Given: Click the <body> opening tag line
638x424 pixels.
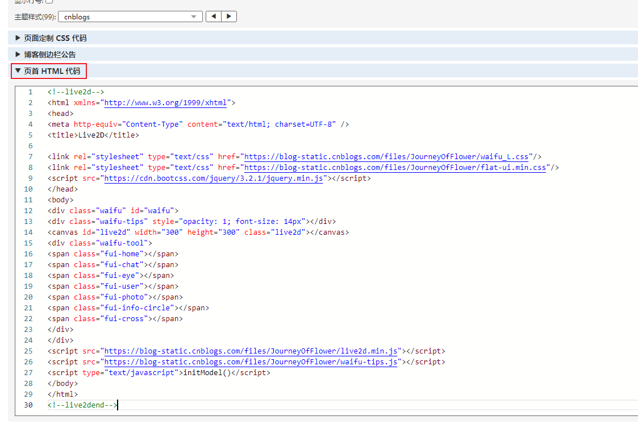Looking at the screenshot, I should coord(61,200).
